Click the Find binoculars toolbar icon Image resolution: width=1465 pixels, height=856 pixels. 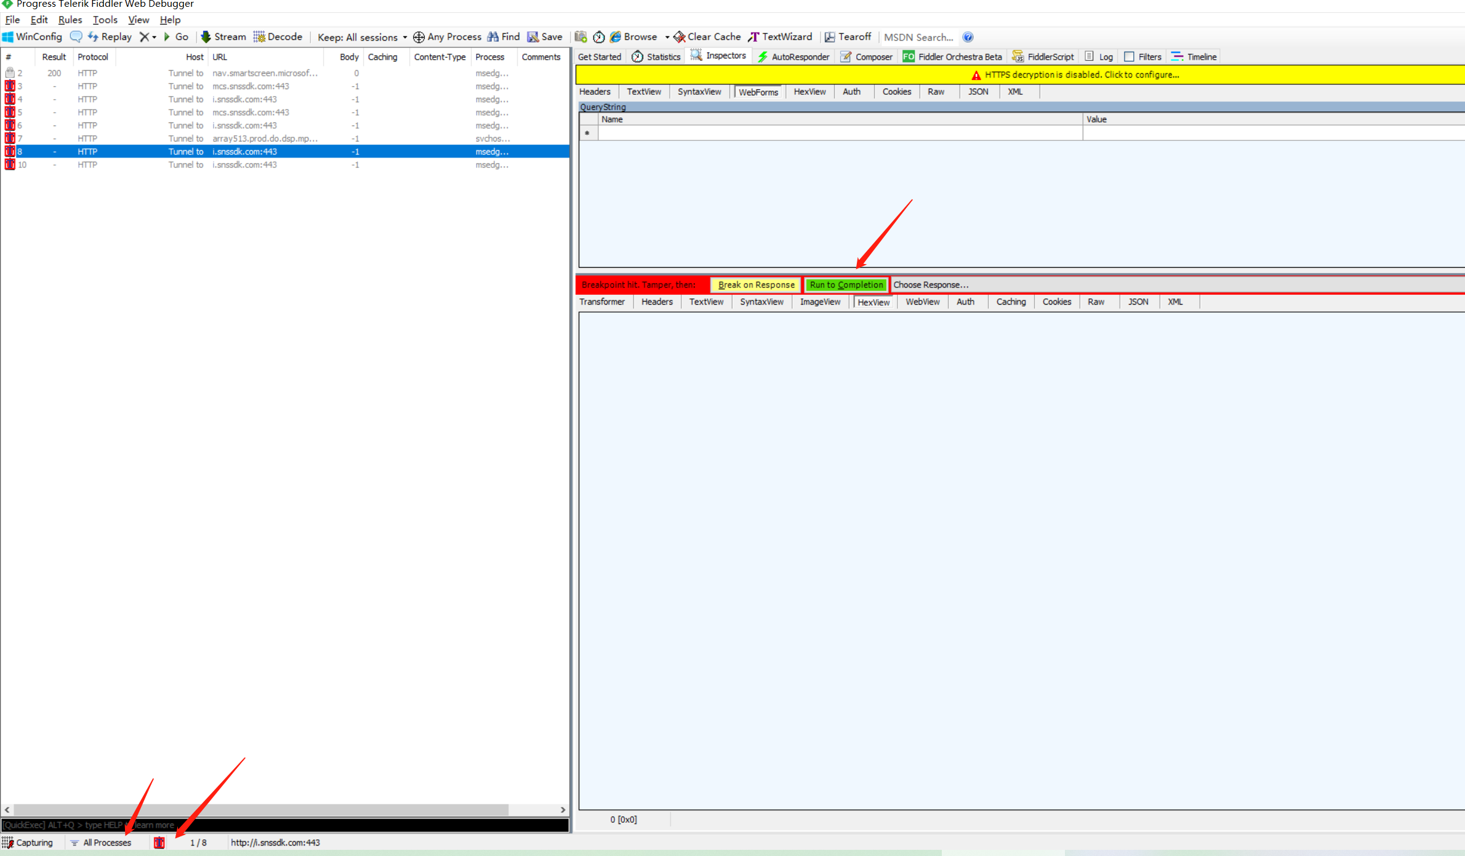pos(493,37)
